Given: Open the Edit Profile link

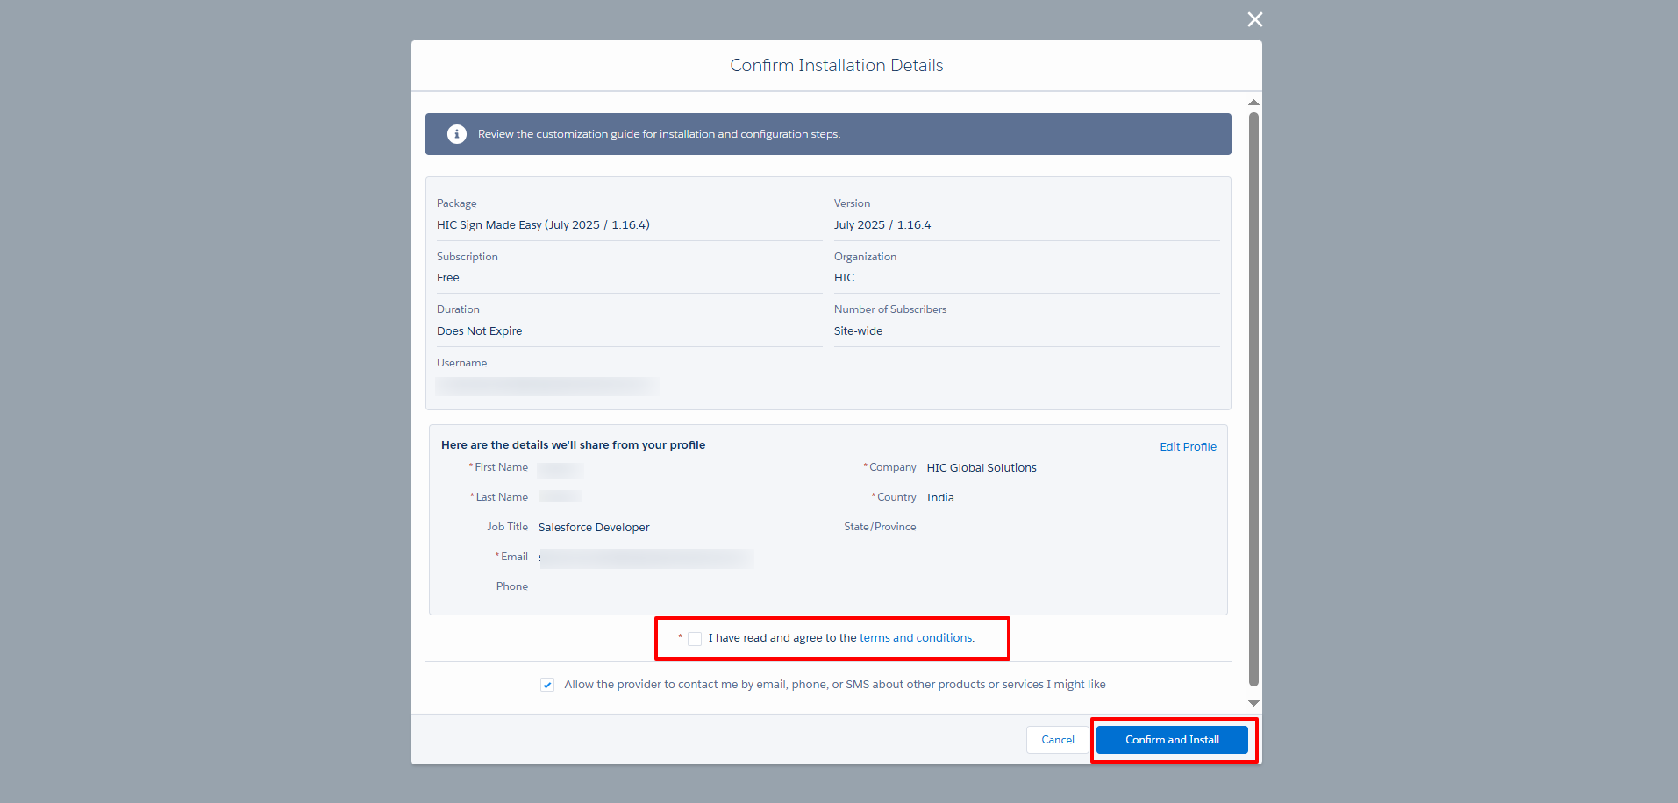Looking at the screenshot, I should (x=1188, y=446).
